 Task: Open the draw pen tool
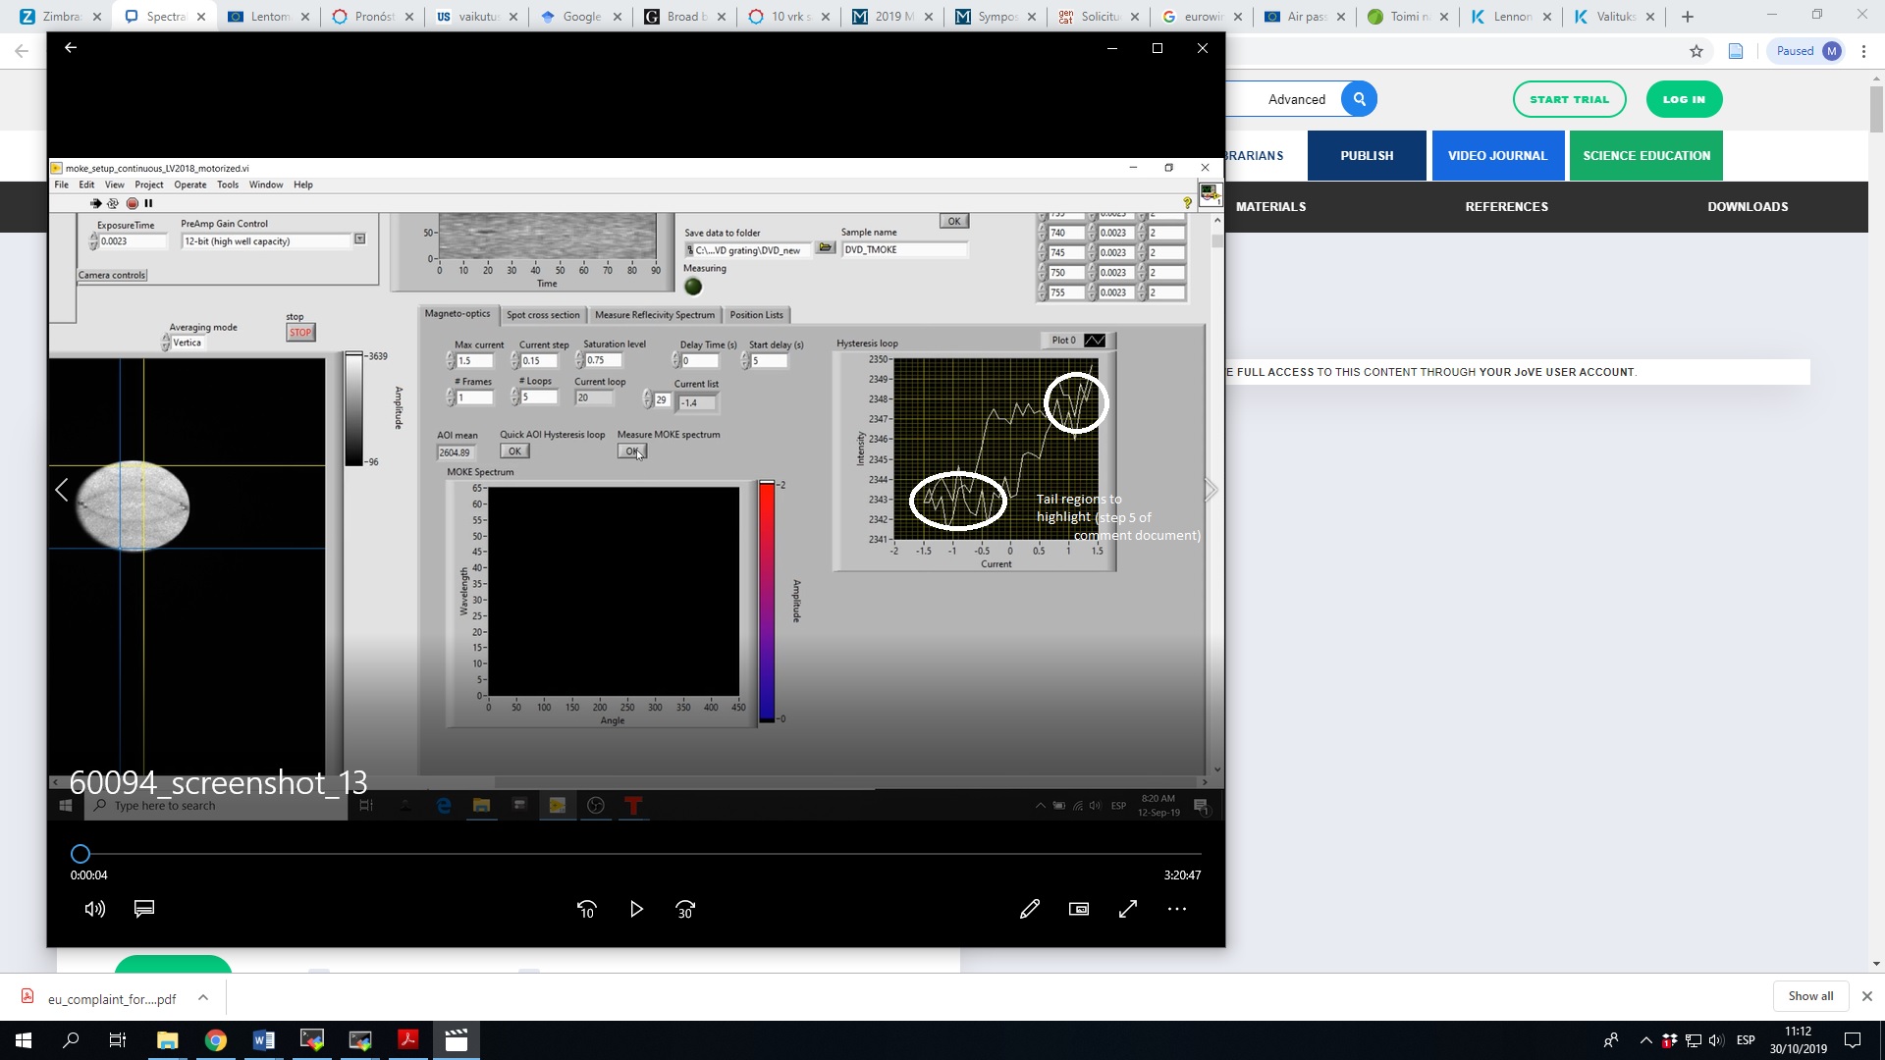click(1029, 909)
